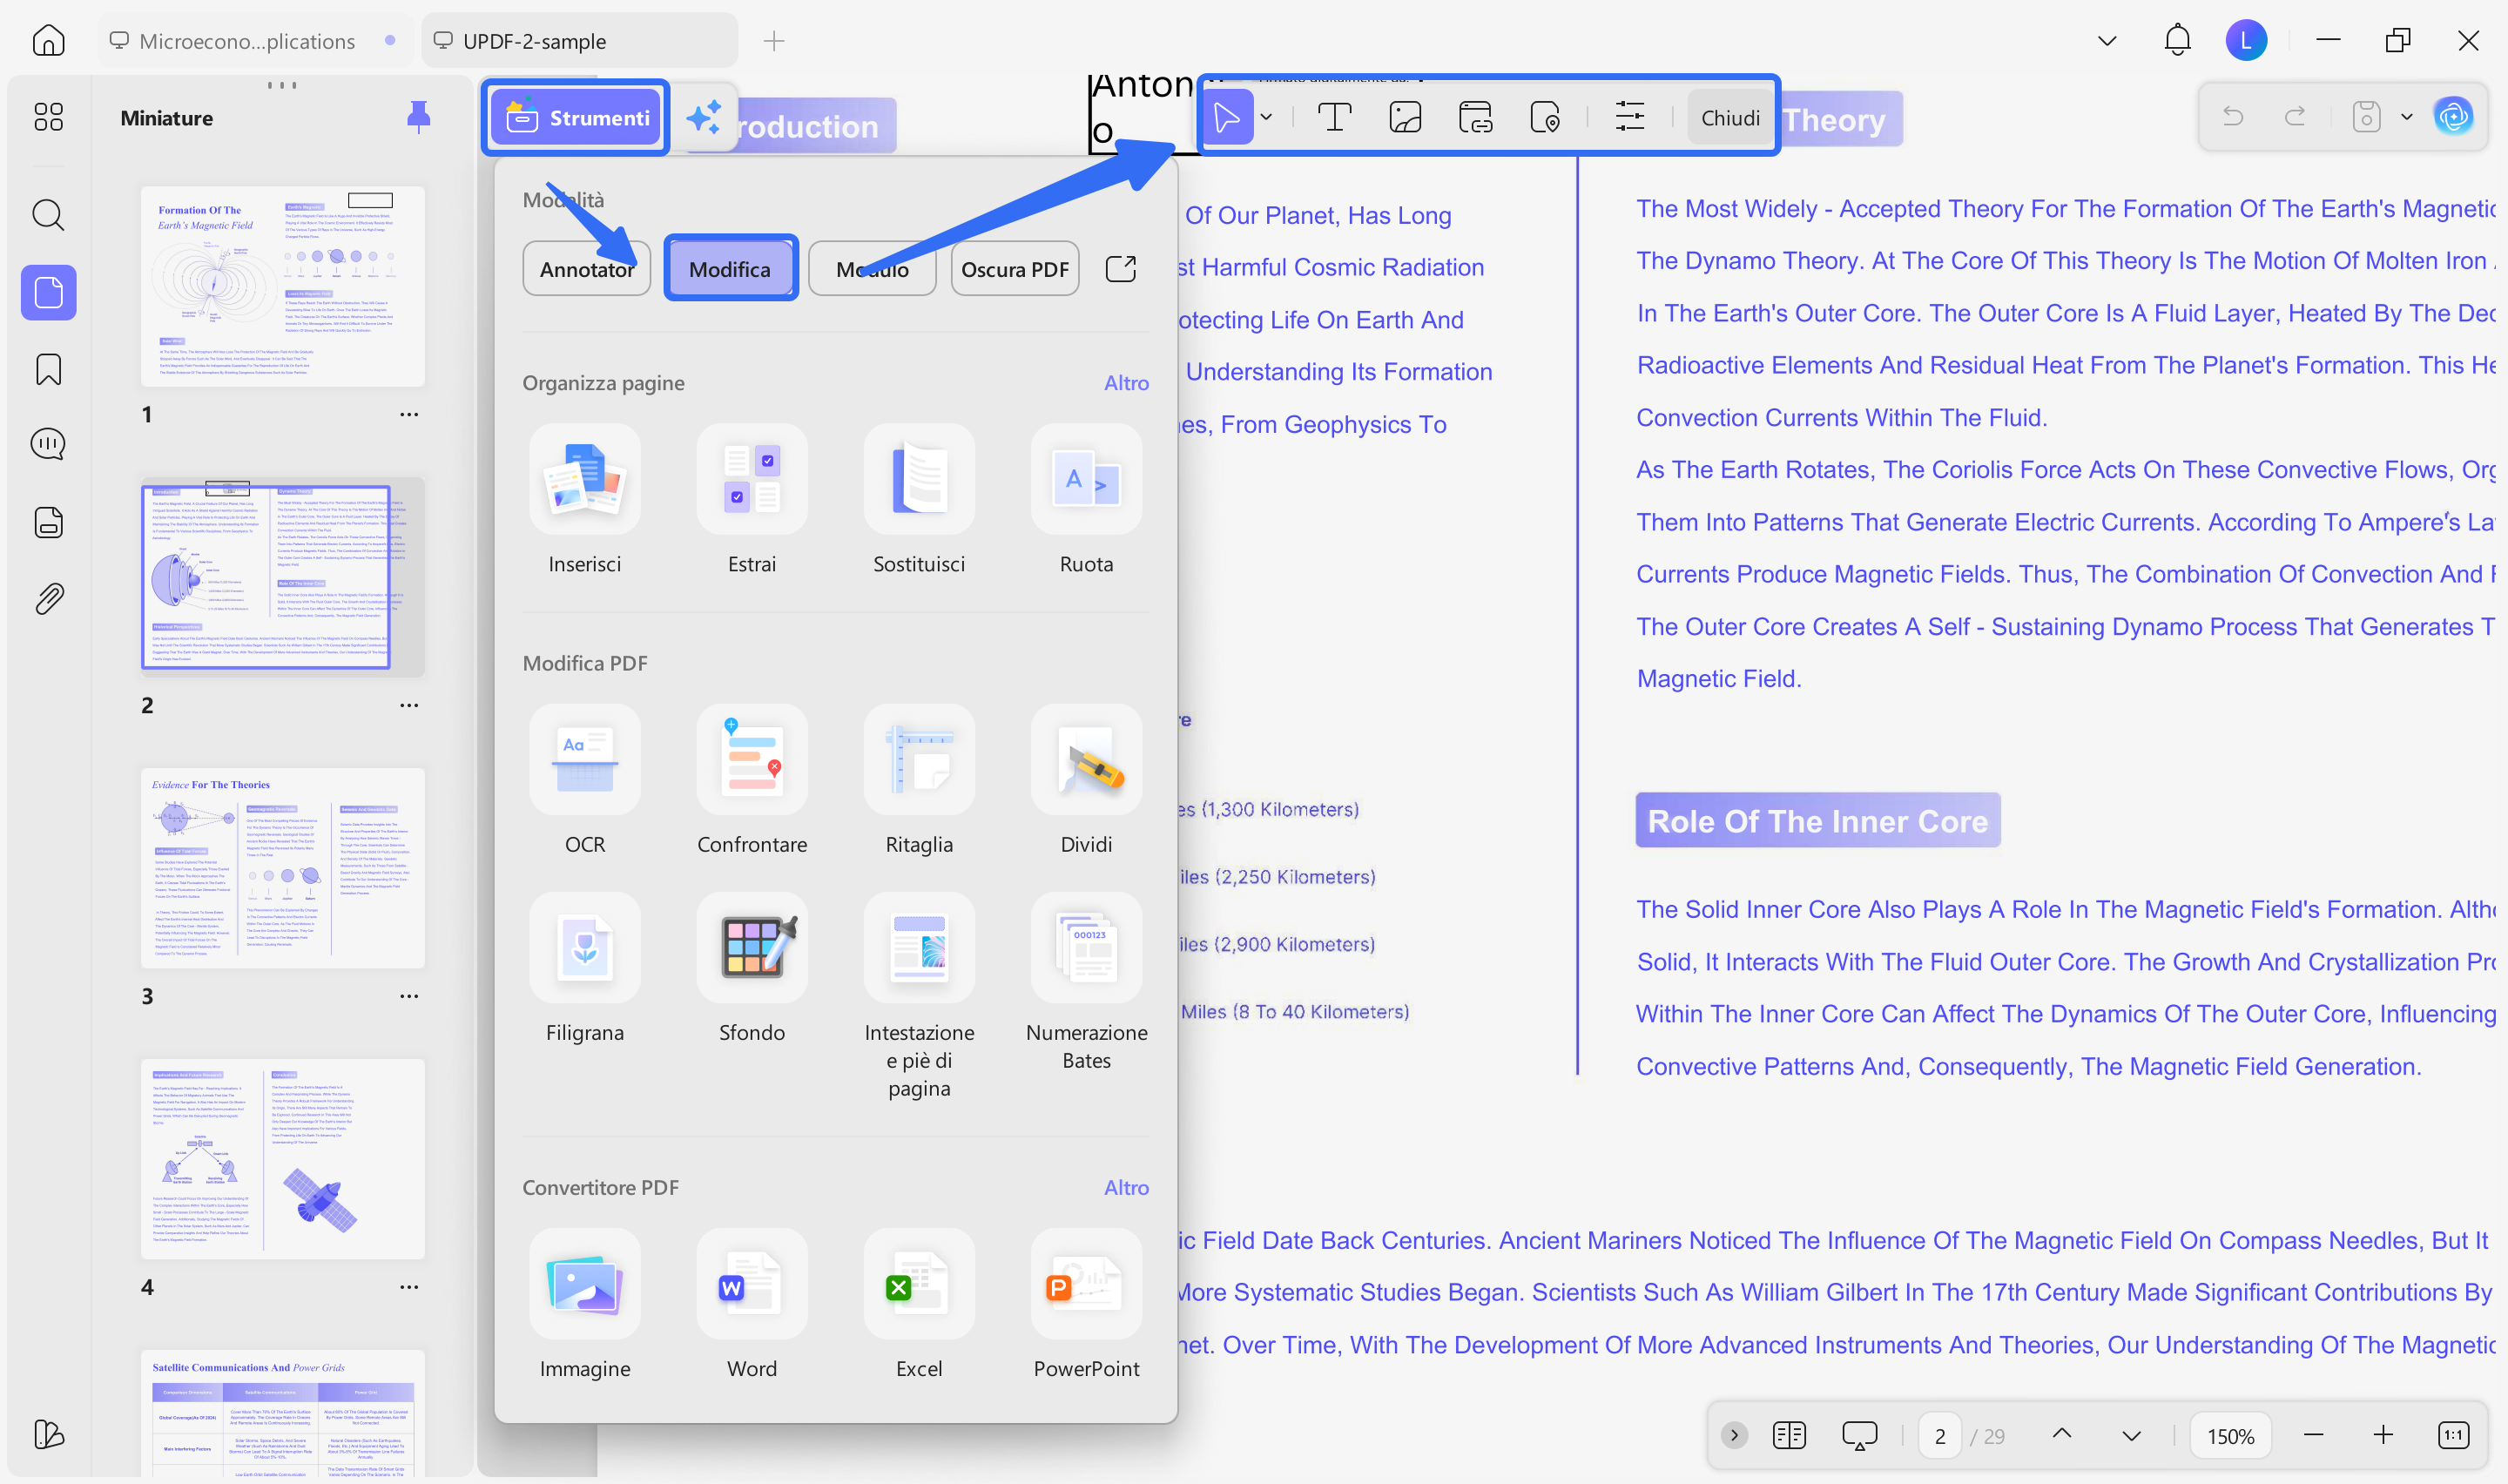This screenshot has width=2508, height=1484.
Task: Open the user account avatar
Action: tap(2246, 41)
